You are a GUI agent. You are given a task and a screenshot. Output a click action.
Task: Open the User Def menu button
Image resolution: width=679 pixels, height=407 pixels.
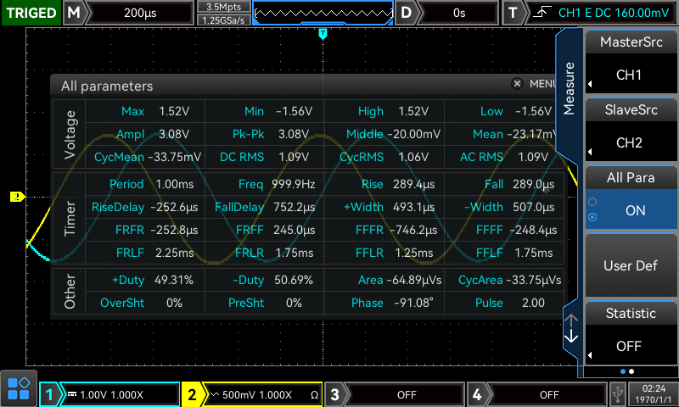click(630, 265)
